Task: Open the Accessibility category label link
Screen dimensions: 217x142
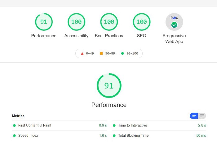Action: pyautogui.click(x=76, y=36)
